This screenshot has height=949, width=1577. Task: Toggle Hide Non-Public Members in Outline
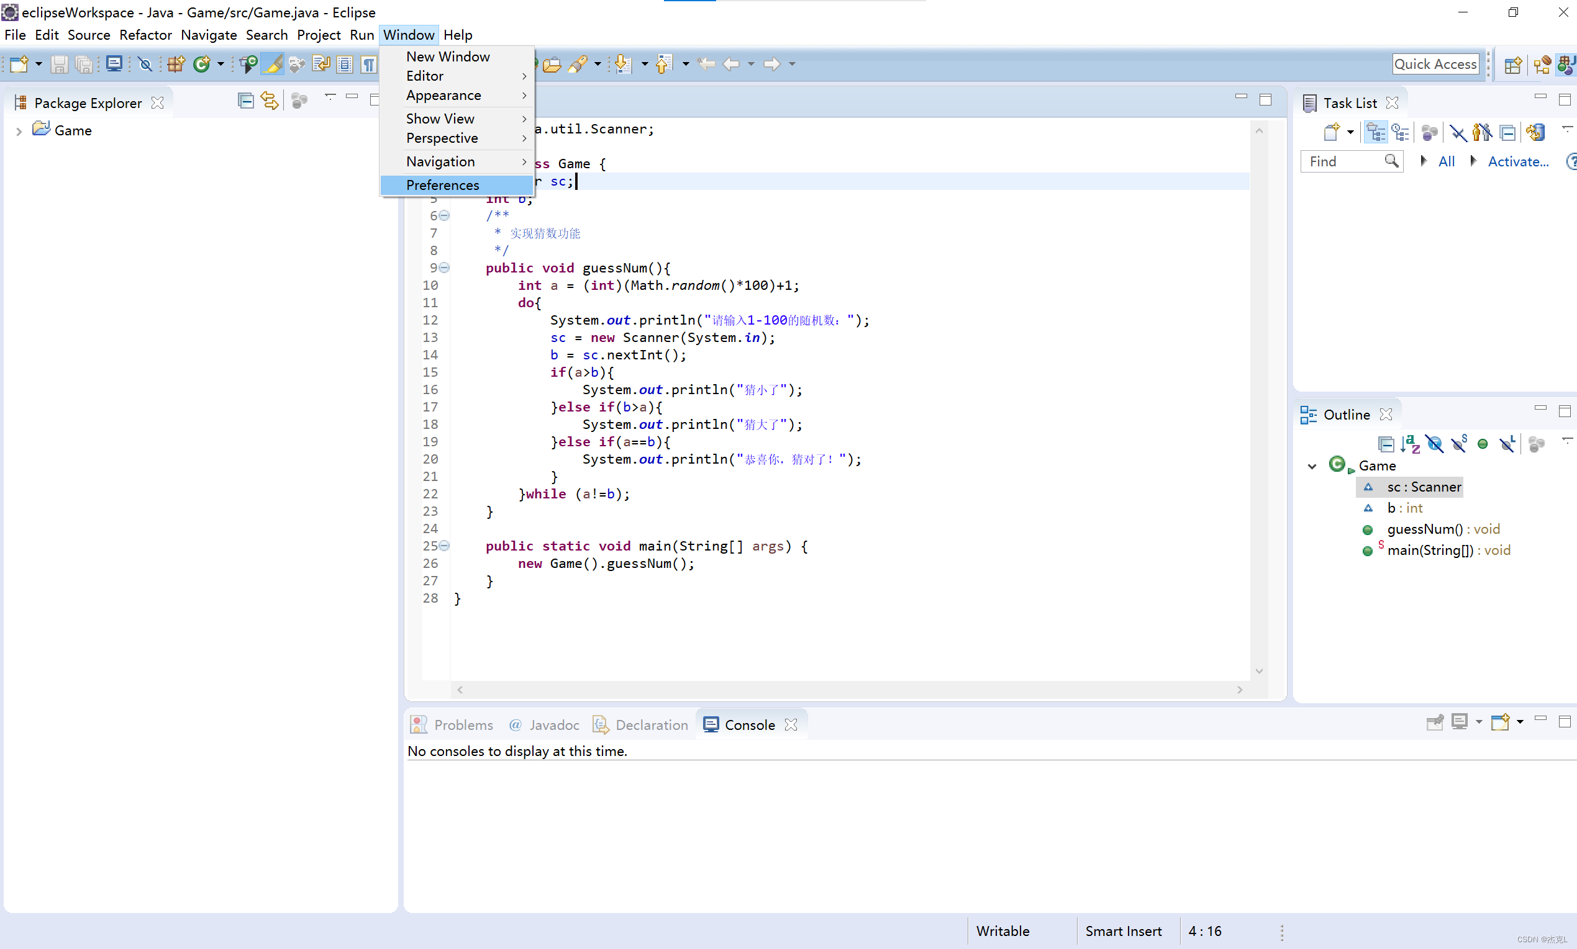1483,444
